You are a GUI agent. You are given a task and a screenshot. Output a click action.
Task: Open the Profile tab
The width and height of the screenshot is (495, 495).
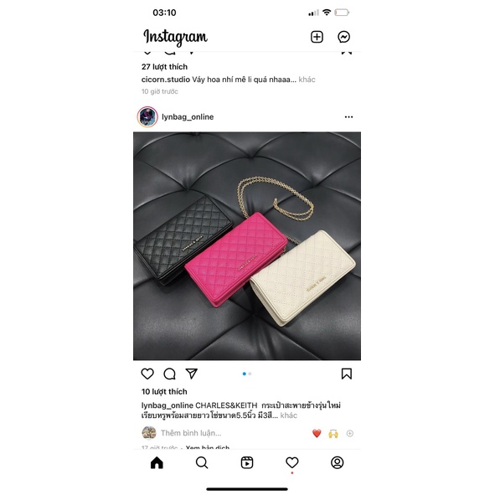coord(338,463)
